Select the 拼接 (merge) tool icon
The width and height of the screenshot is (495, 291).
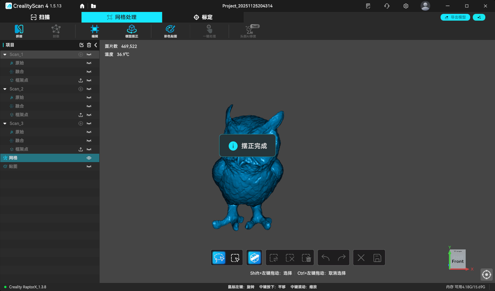pos(19,30)
